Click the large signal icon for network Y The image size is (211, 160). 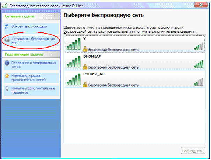pyautogui.click(x=74, y=44)
